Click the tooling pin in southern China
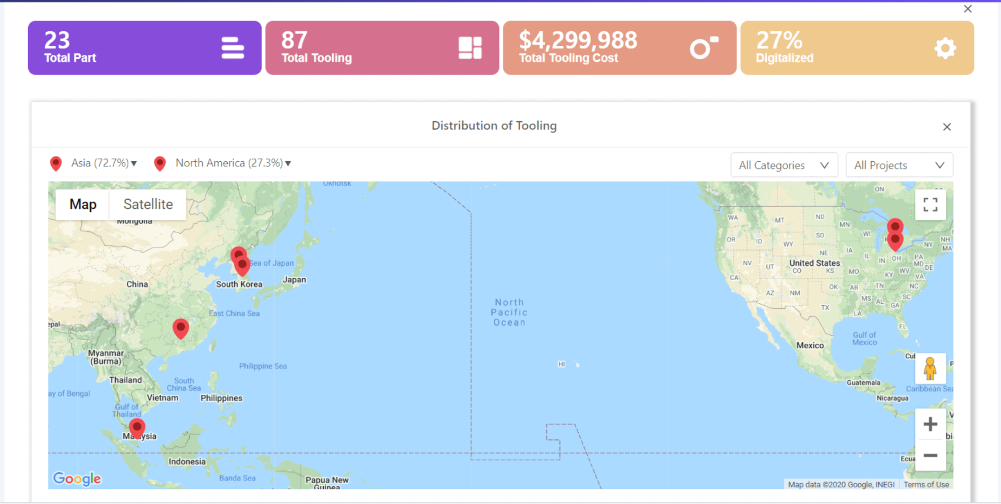The image size is (1001, 504). pos(180,329)
